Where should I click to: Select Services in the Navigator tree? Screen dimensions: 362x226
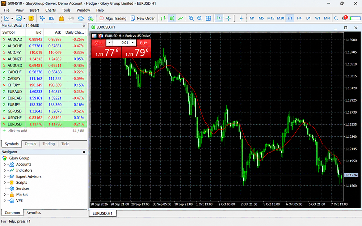click(x=22, y=189)
